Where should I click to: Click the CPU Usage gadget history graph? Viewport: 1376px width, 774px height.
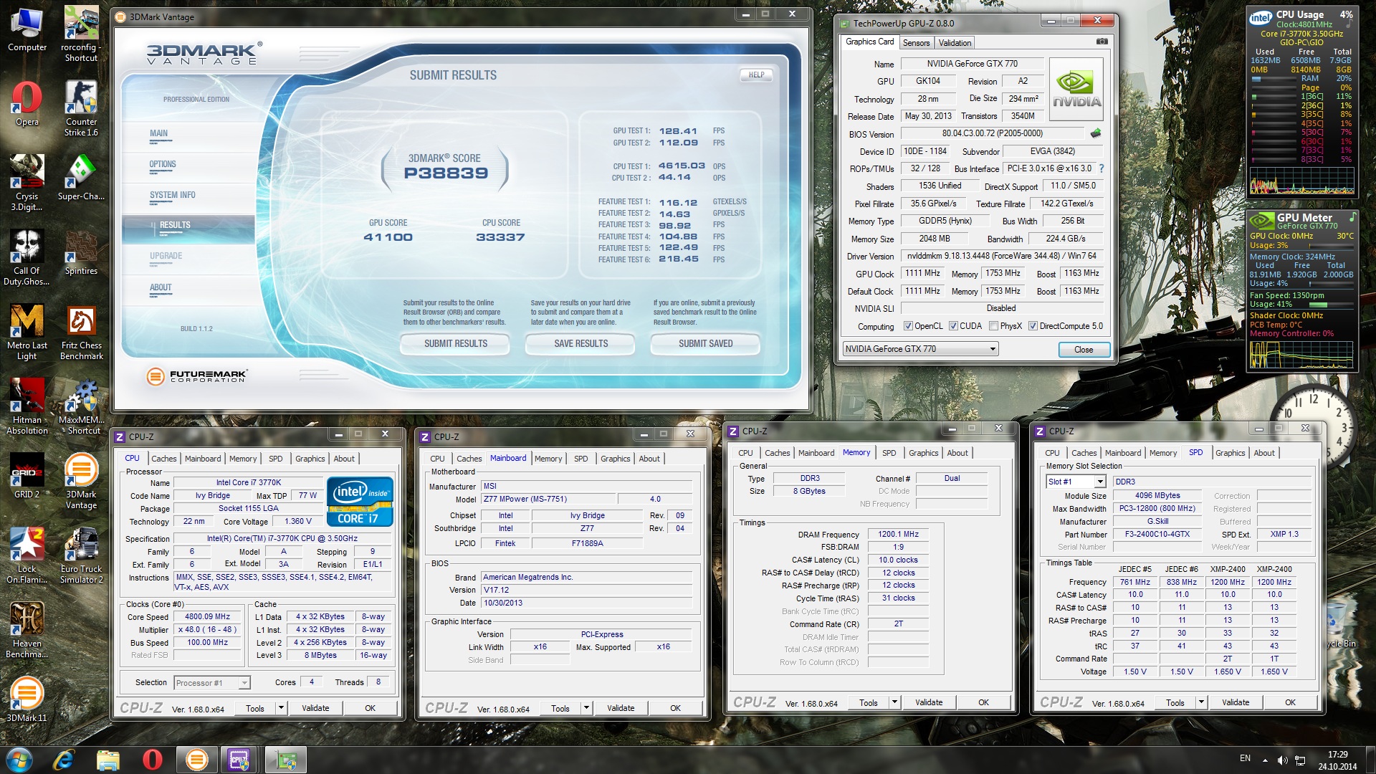click(x=1301, y=181)
